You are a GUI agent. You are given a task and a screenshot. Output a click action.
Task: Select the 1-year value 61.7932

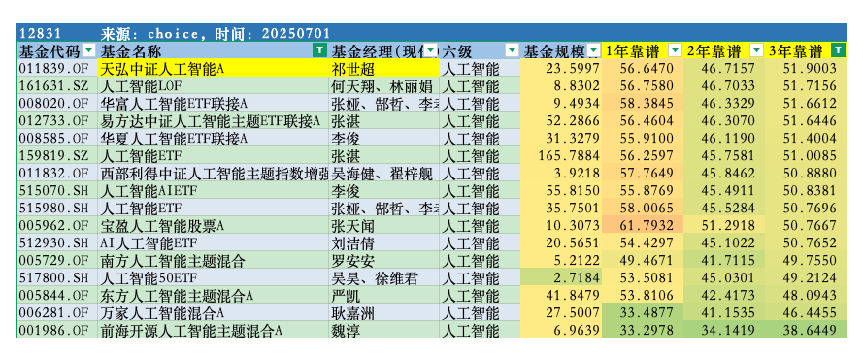point(643,225)
